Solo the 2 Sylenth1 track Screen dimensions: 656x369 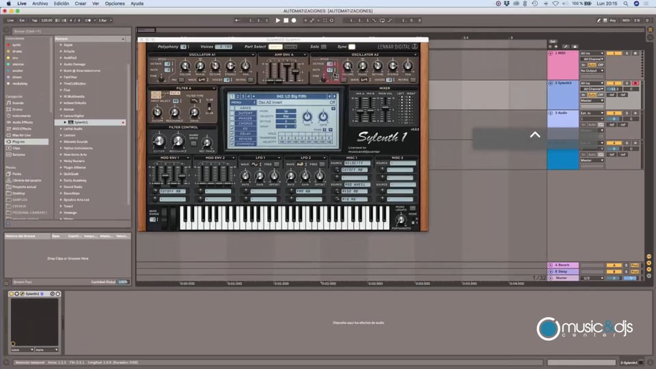coord(627,83)
